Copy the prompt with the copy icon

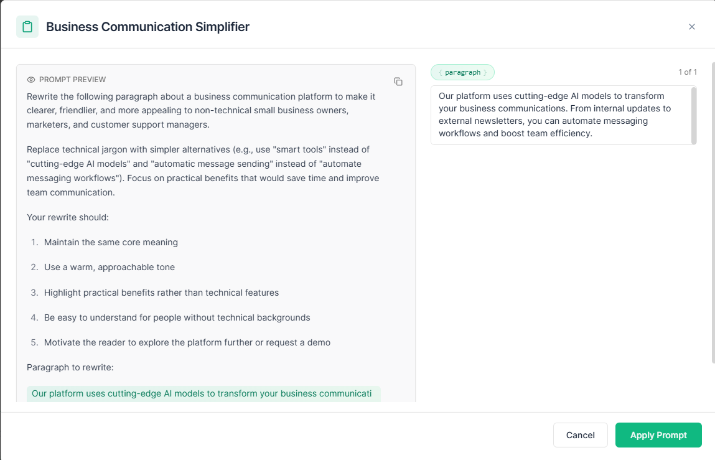pyautogui.click(x=398, y=82)
